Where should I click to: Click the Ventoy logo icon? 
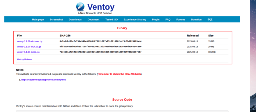pyautogui.click(x=80, y=6)
